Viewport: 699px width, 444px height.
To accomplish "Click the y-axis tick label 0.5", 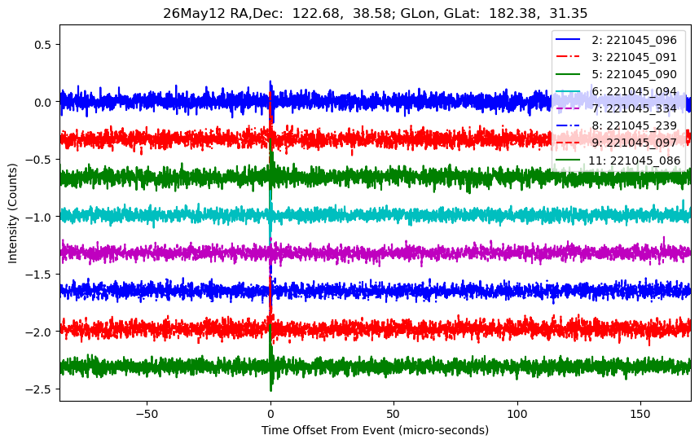I will [43, 45].
